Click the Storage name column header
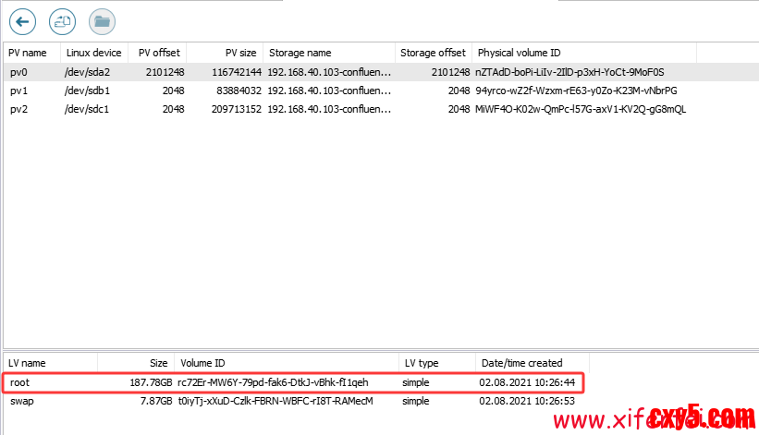Screen dimensions: 759x435 click(329, 53)
